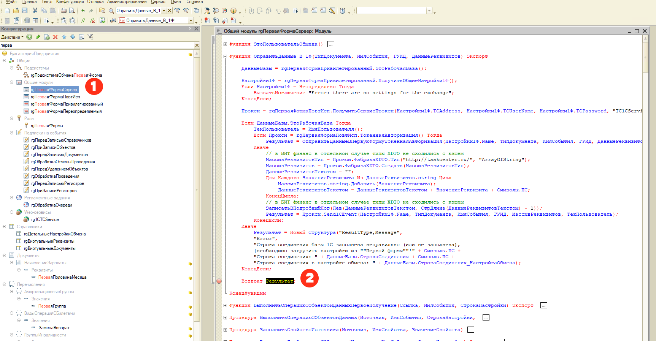Click the stopwatch performance icon

click(343, 11)
